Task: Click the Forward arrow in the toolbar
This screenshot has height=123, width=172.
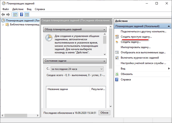Action: pos(8,15)
